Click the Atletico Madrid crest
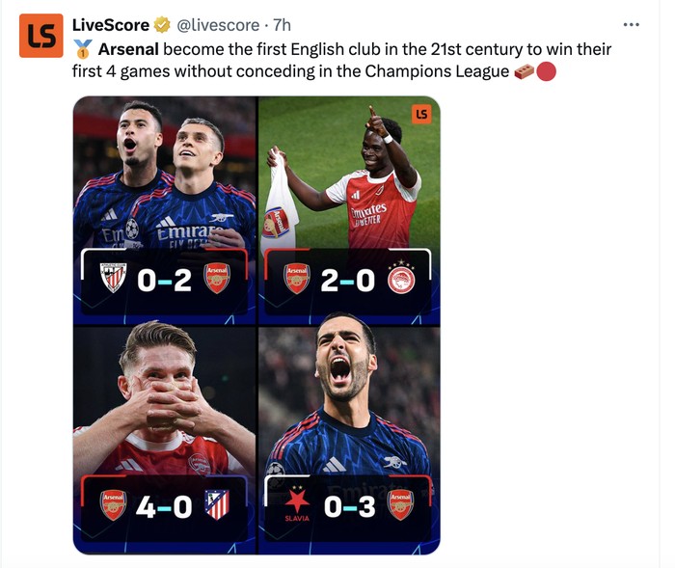 pos(217,504)
